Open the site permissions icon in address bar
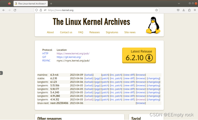 click(45, 10)
